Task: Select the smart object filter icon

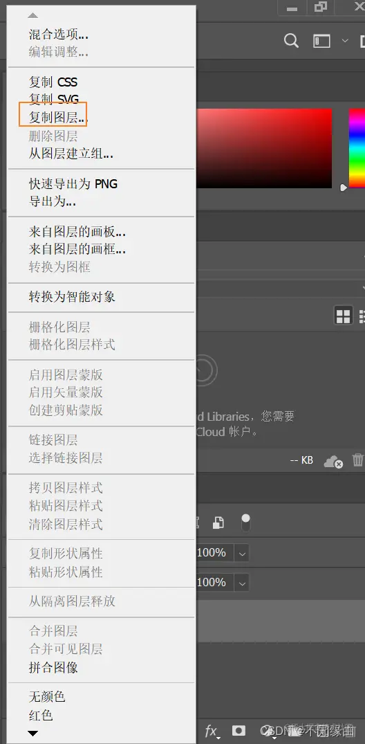Action: pos(218,523)
